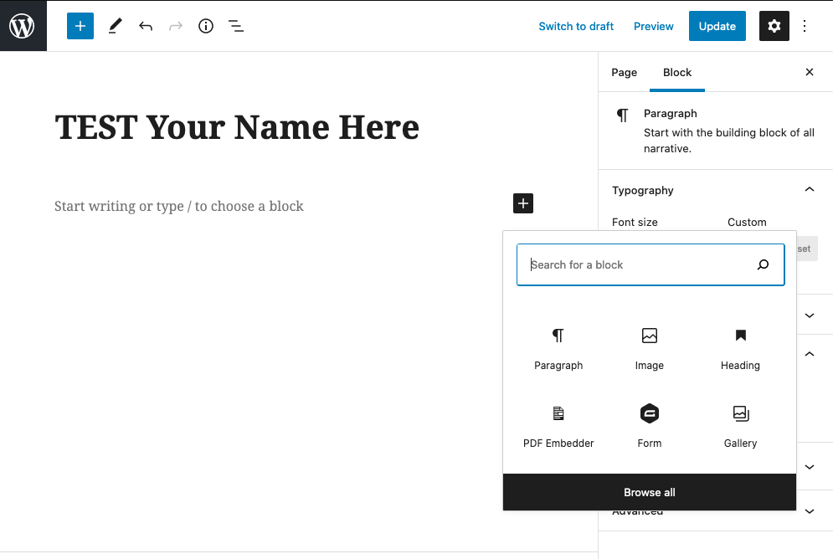
Task: Open the document details info icon
Action: pyautogui.click(x=206, y=26)
